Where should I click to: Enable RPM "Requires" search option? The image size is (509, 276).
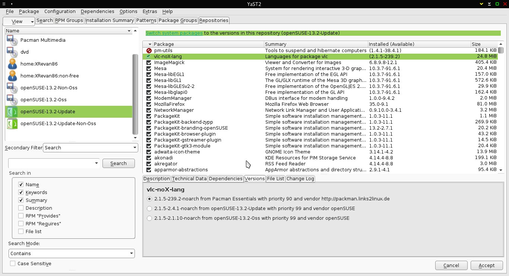click(x=21, y=224)
